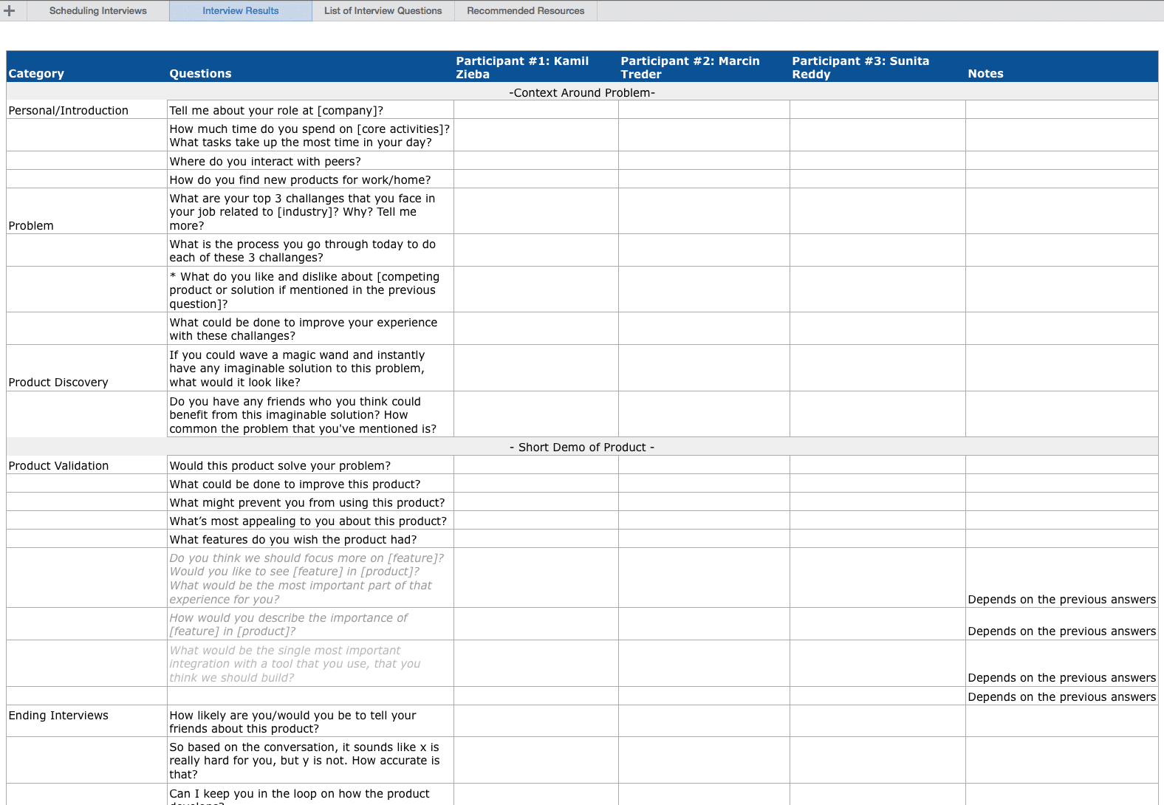Select 'Tell me about your role at [company]?' cell

point(311,110)
